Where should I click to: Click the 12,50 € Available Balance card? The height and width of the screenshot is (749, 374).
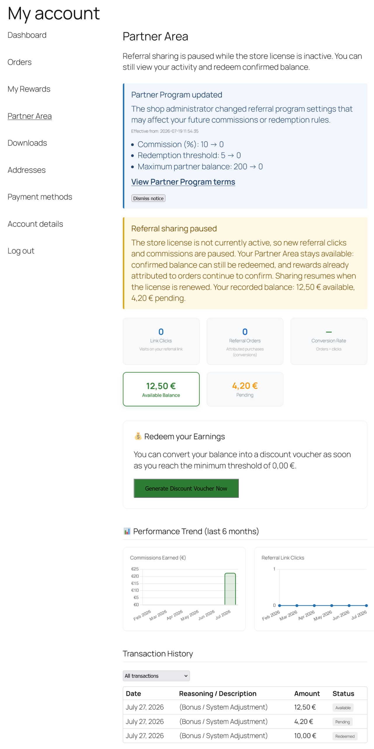click(x=161, y=389)
